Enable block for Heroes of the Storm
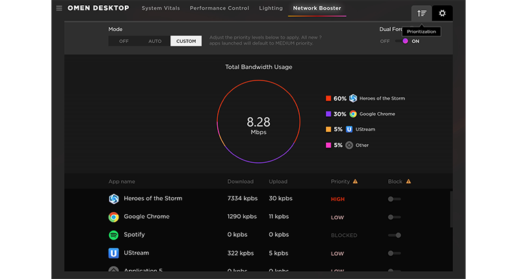 coord(393,199)
